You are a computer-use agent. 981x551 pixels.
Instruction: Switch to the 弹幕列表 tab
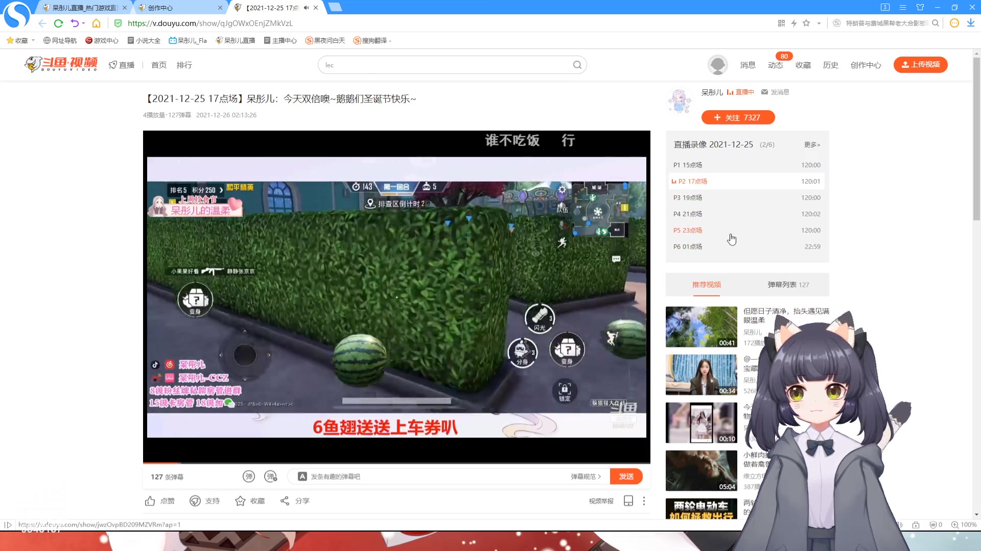[788, 284]
